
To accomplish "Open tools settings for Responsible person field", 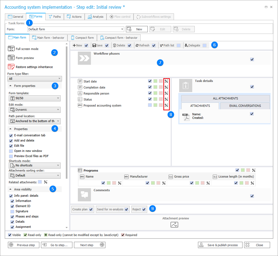I will point(166,93).
